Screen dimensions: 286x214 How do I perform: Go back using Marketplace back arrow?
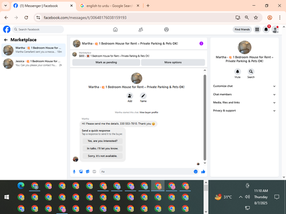(x=6, y=40)
